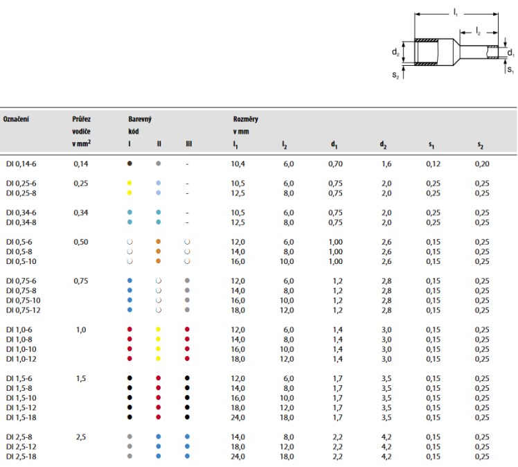
Task: Select the 'DI 0,75-10' row label
Action: tap(23, 301)
